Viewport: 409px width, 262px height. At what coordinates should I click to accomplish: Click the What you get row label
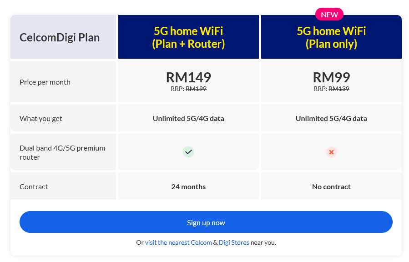[40, 119]
